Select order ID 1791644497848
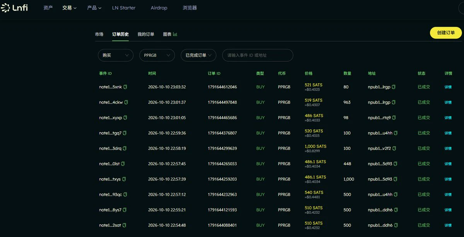Image resolution: width=464 pixels, height=237 pixels. (x=222, y=102)
